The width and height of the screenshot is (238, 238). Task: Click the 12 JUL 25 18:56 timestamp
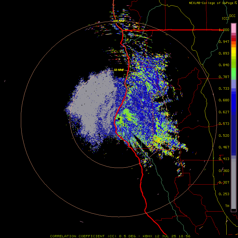pos(173,236)
